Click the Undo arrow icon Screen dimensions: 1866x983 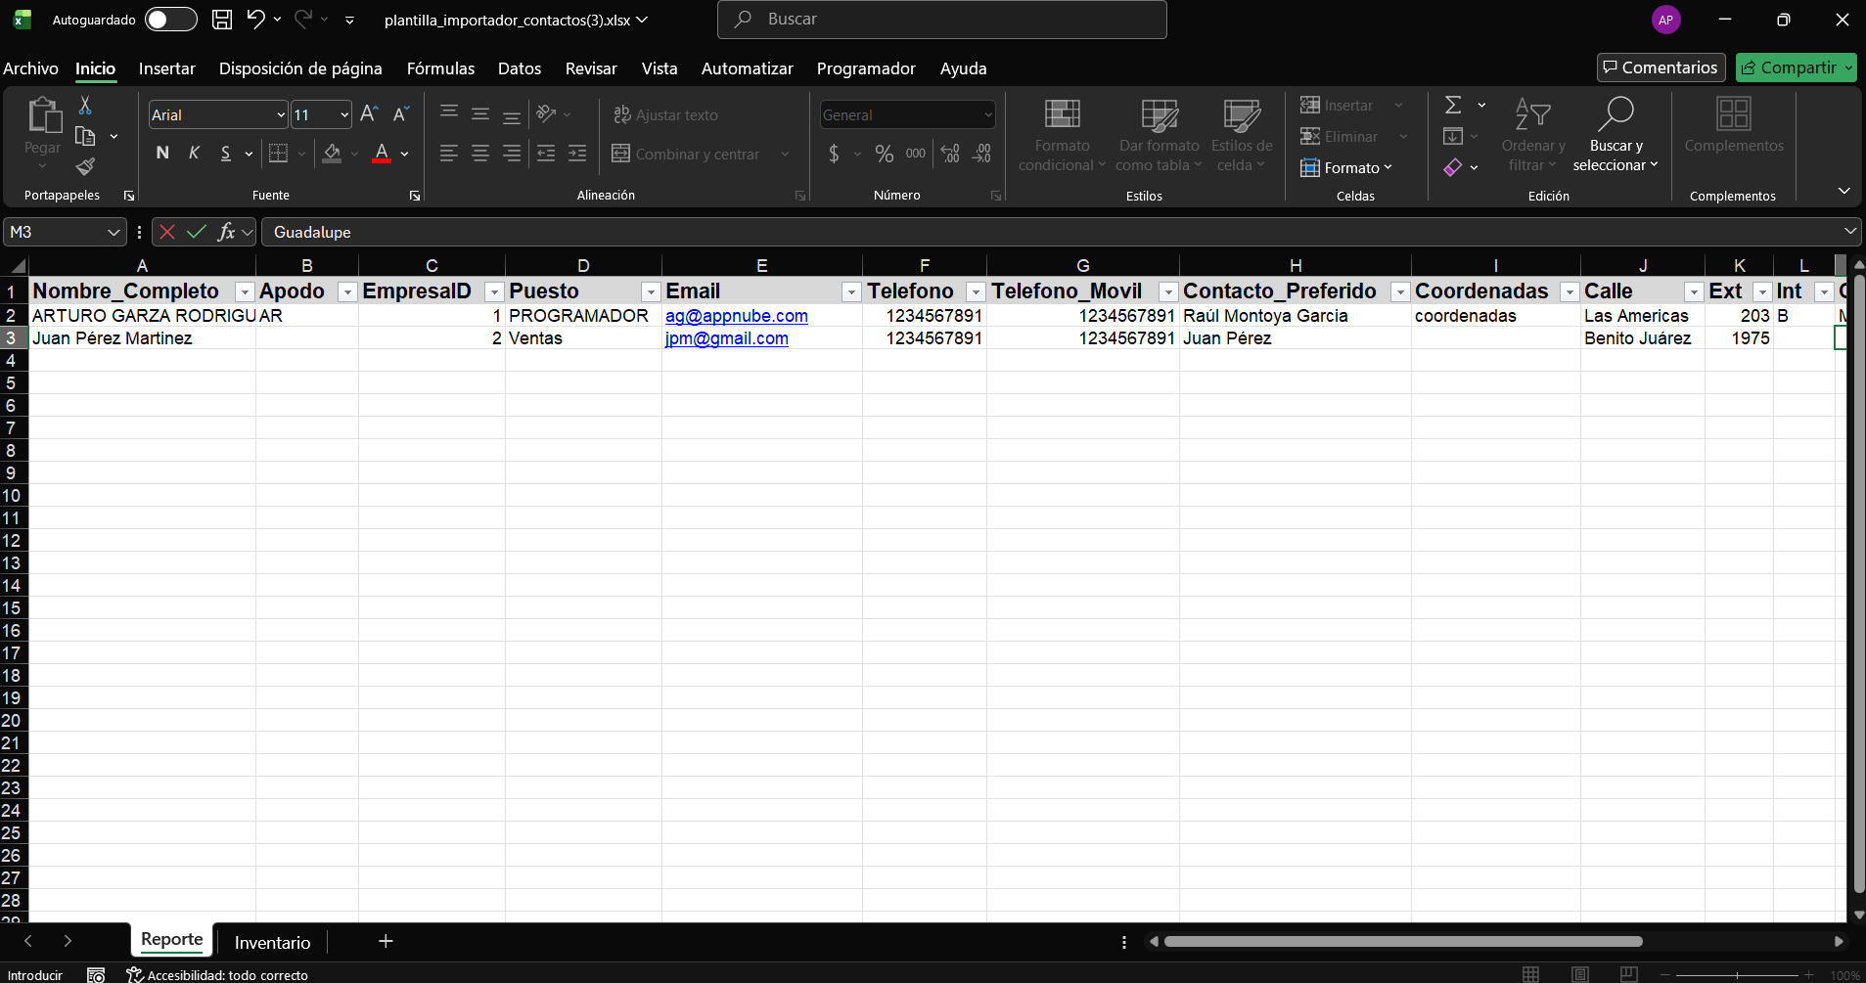click(255, 20)
